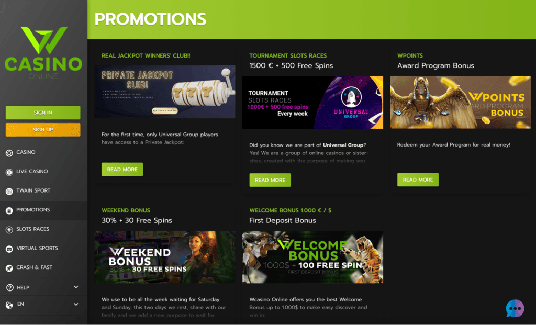Click the Virtual Sports controller icon
536x325 pixels.
(9, 249)
